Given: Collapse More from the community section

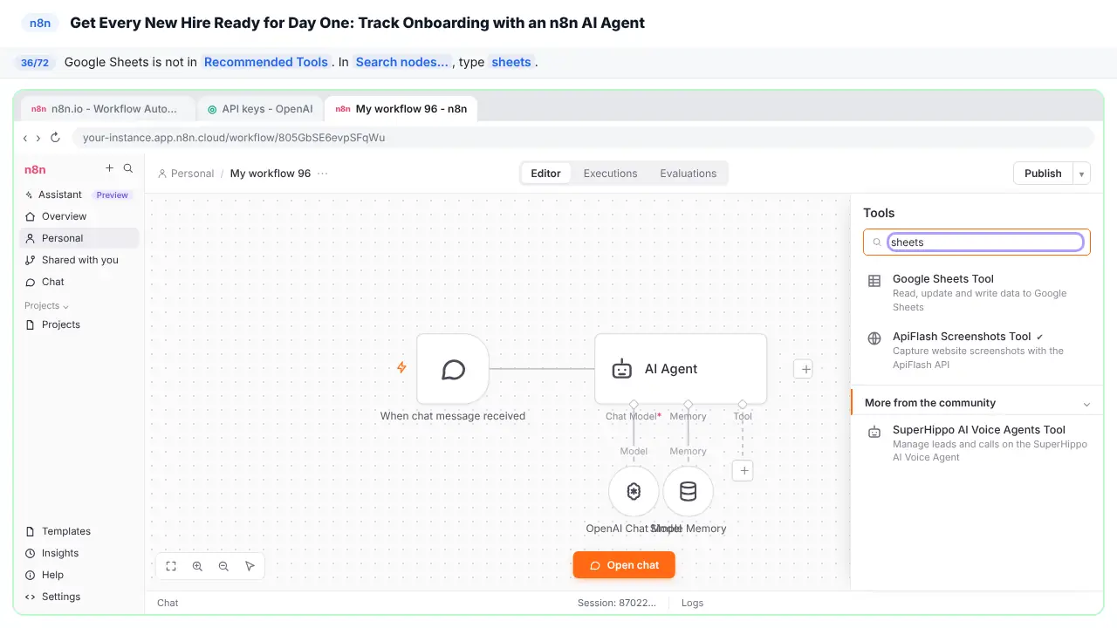Looking at the screenshot, I should click(1086, 404).
